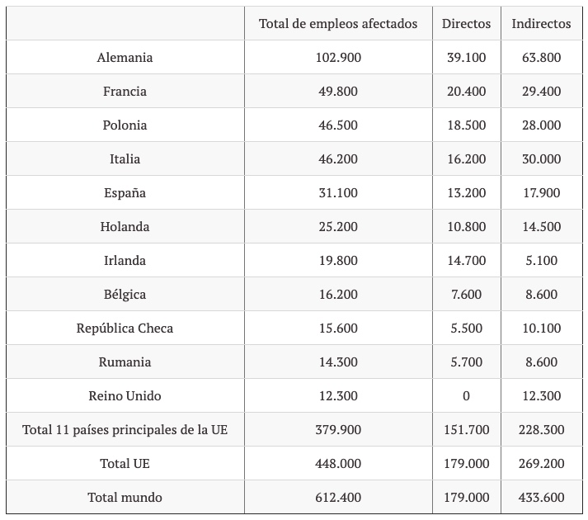Select Reino Unido directos value 0

(466, 396)
